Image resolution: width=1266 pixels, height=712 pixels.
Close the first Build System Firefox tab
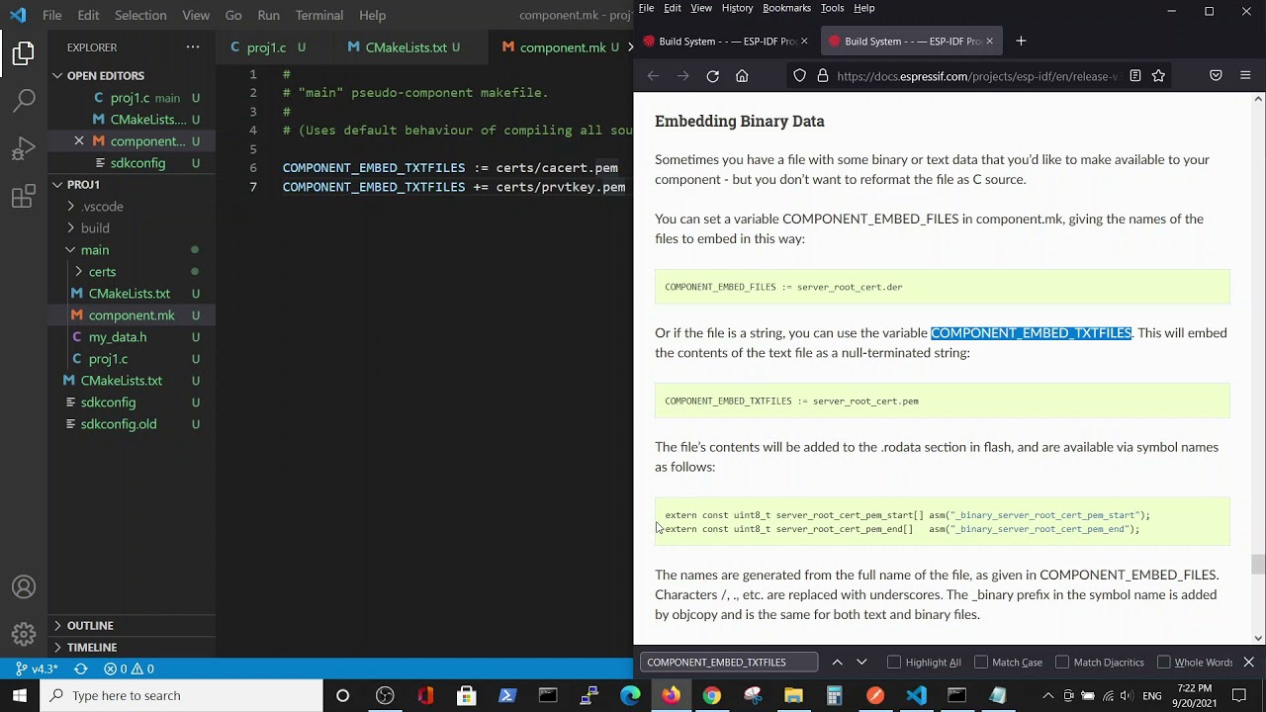804,42
